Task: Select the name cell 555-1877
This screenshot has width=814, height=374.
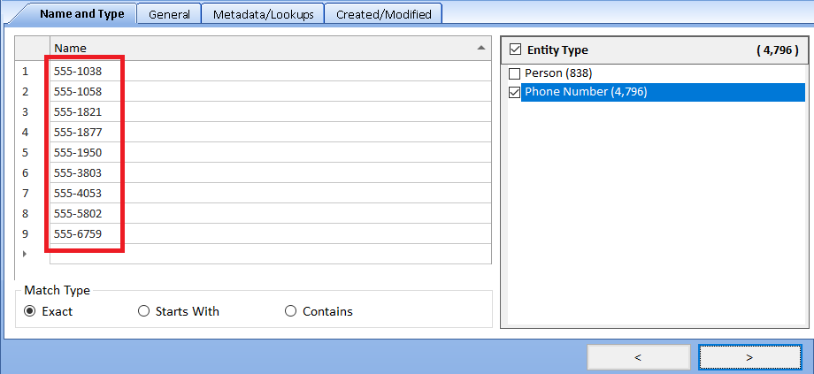Action: [271, 133]
